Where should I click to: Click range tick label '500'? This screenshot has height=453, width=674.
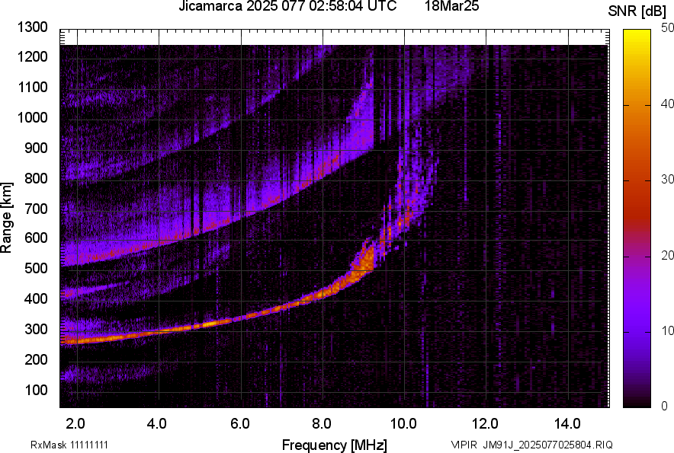tap(36, 268)
